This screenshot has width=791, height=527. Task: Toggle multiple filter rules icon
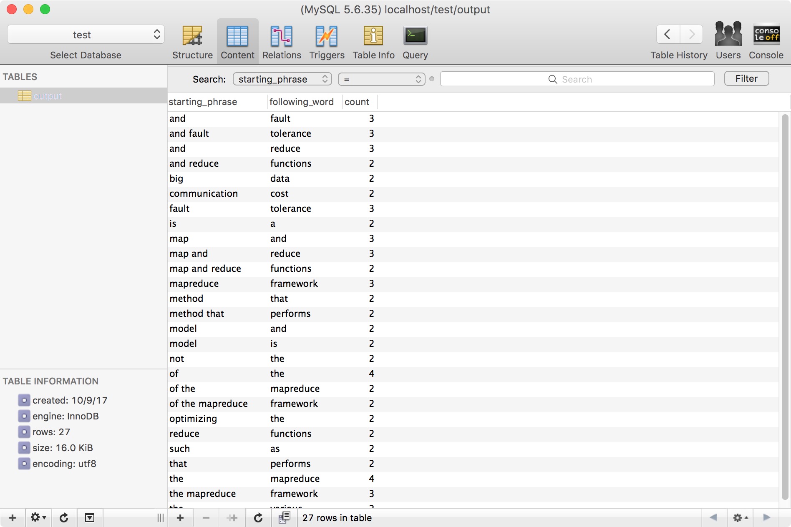click(284, 518)
